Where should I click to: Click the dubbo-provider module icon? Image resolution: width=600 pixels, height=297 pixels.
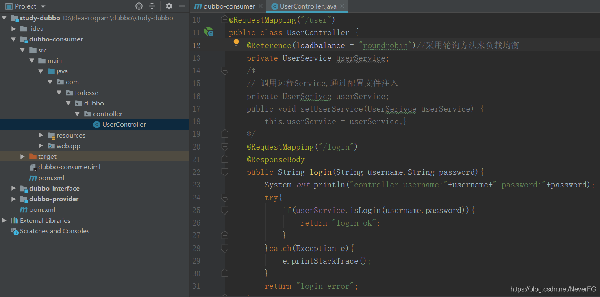click(24, 199)
